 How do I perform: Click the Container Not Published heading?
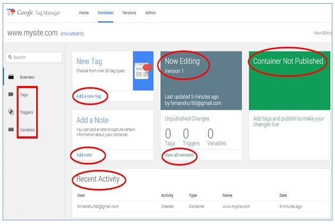click(288, 61)
